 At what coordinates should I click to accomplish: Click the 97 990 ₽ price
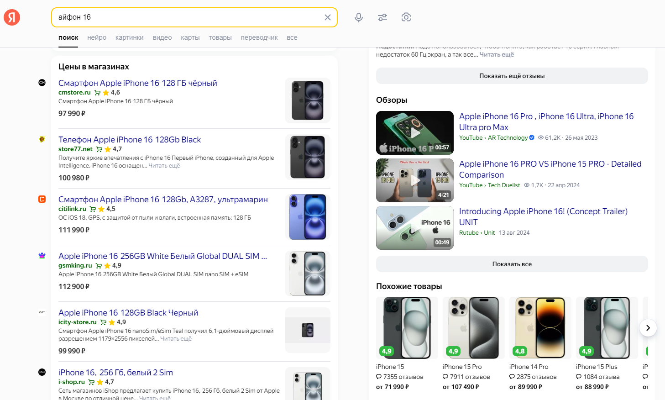click(x=72, y=113)
